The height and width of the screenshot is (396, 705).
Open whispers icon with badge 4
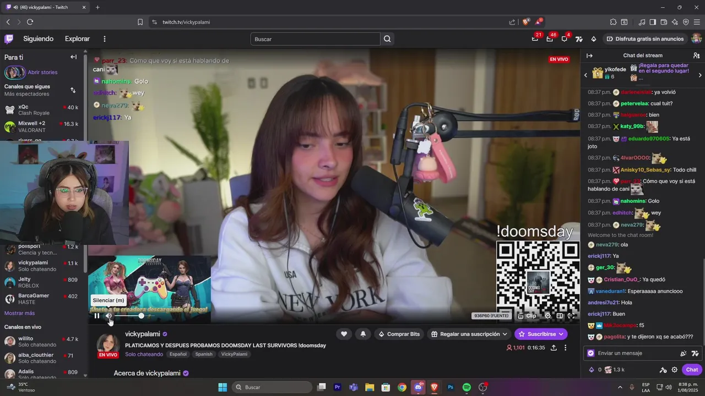pos(565,38)
